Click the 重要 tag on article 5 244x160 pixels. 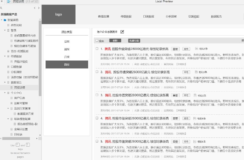[175, 141]
